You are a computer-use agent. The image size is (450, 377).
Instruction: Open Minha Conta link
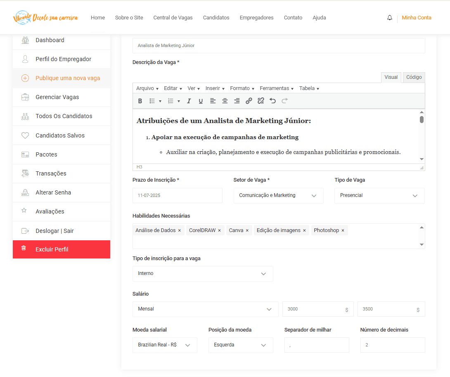pyautogui.click(x=417, y=18)
